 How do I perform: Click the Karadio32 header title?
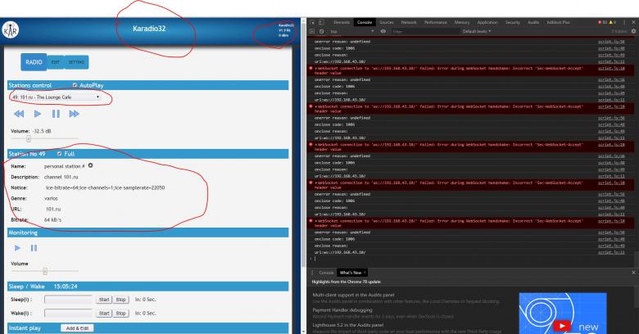coord(149,29)
